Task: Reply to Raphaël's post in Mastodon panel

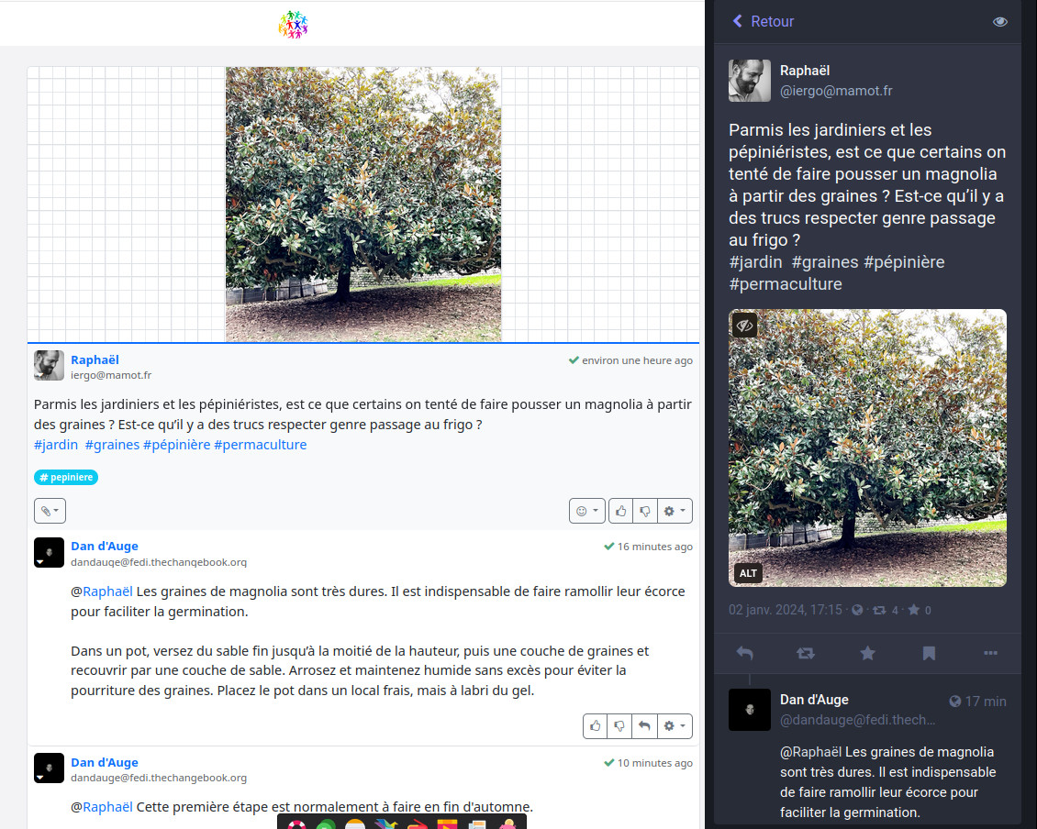Action: (744, 653)
